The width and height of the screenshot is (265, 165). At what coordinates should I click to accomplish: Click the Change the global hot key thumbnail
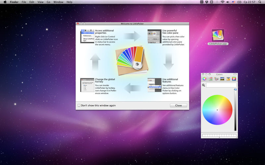pos(87,85)
